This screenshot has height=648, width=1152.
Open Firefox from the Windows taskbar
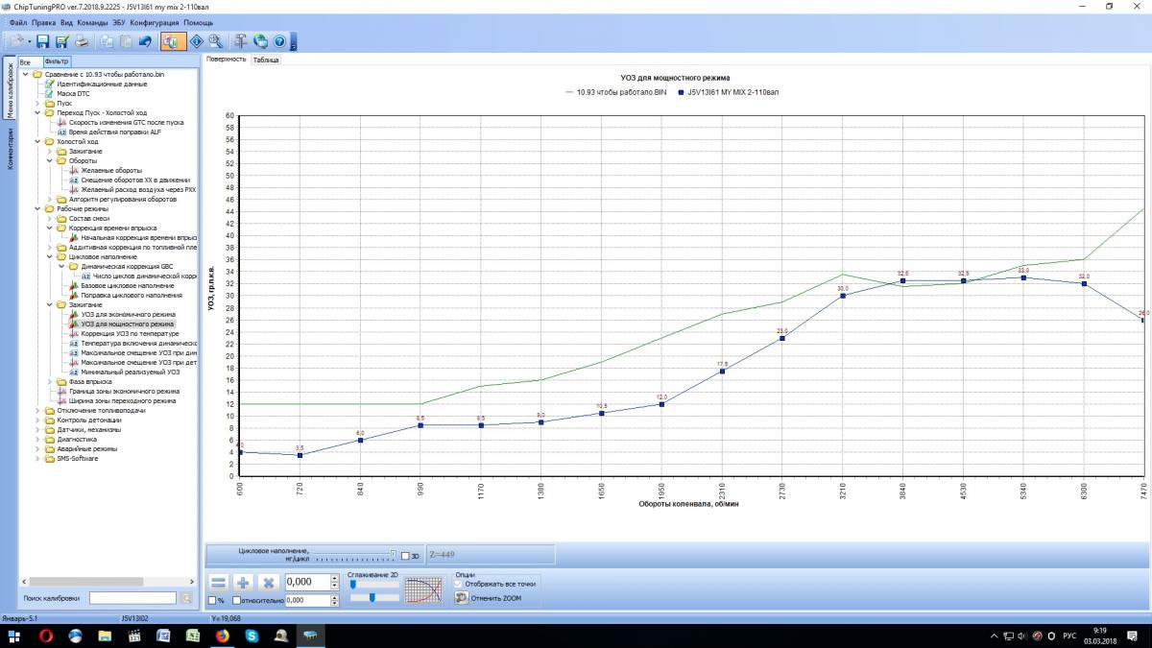[222, 636]
